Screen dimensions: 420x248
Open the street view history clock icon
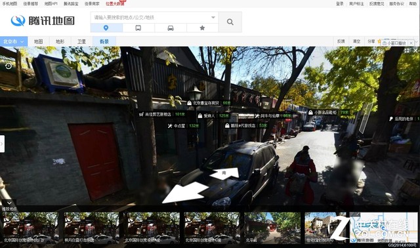click(9, 66)
